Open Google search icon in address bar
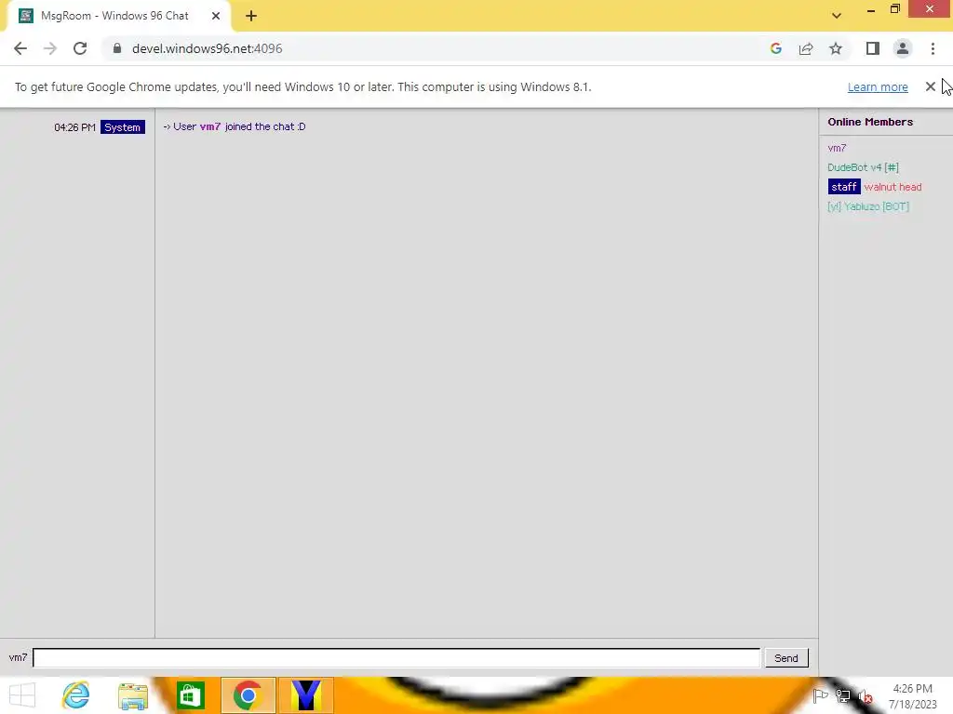 [775, 48]
